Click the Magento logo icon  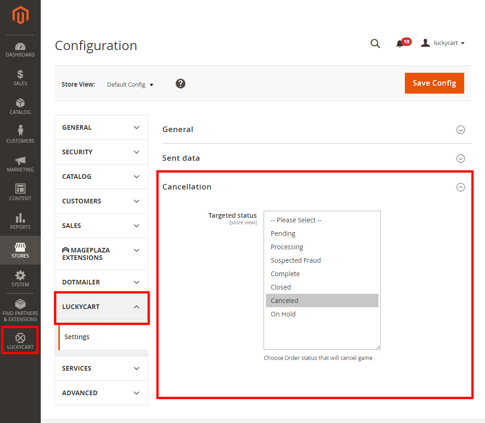(20, 16)
